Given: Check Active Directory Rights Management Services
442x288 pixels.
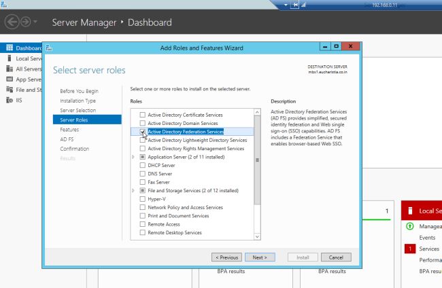Looking at the screenshot, I should click(x=143, y=148).
